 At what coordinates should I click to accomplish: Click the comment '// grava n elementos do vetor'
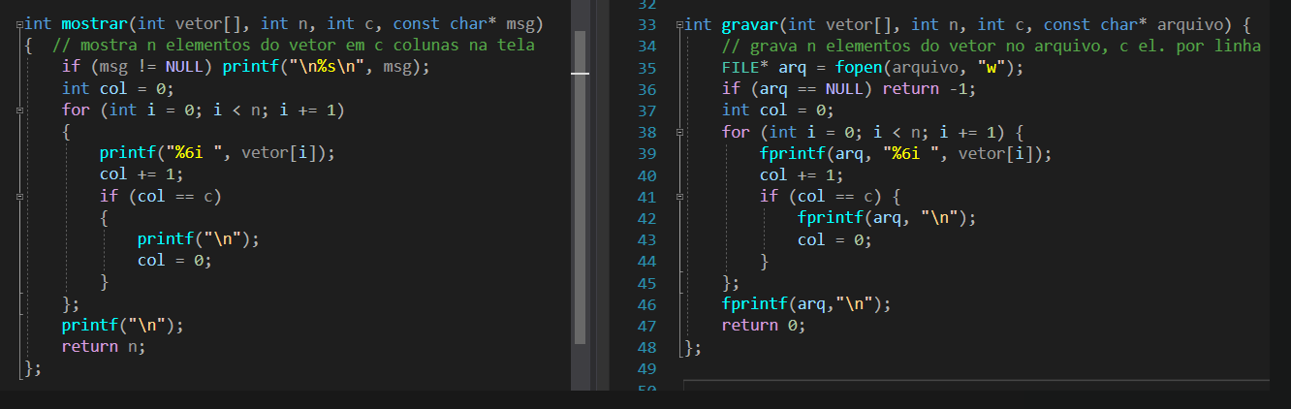[857, 47]
